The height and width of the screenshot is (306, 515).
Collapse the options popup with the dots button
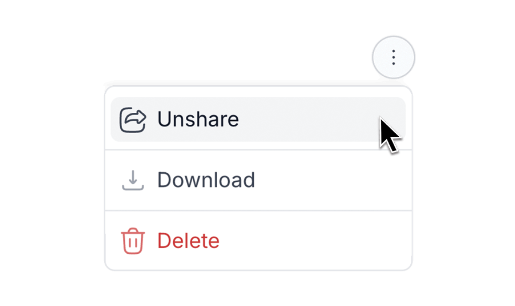[393, 57]
